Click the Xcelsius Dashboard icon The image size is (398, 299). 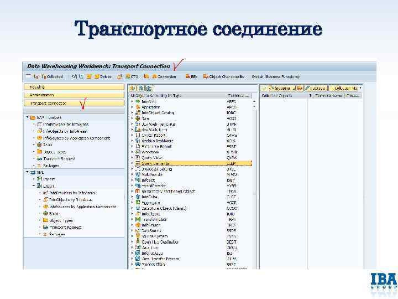tap(138, 141)
